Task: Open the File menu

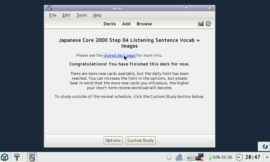Action: pyautogui.click(x=53, y=15)
